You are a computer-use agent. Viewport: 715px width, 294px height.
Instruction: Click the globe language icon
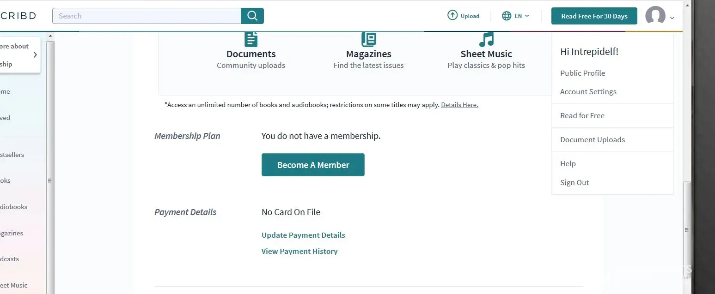point(507,16)
